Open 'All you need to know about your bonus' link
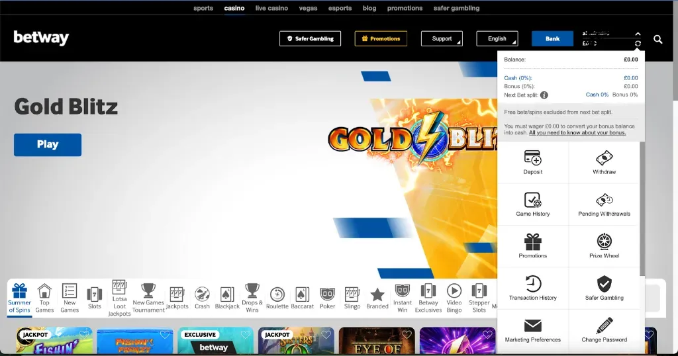The height and width of the screenshot is (356, 678). coord(577,132)
